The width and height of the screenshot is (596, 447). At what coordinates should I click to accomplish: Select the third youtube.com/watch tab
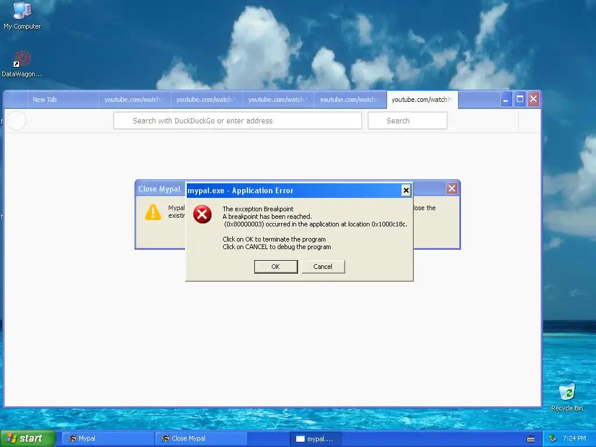pos(279,100)
